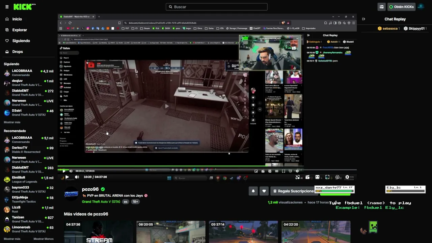This screenshot has width=432, height=243.
Task: Click the Kick logo in the header
Action: (24, 7)
